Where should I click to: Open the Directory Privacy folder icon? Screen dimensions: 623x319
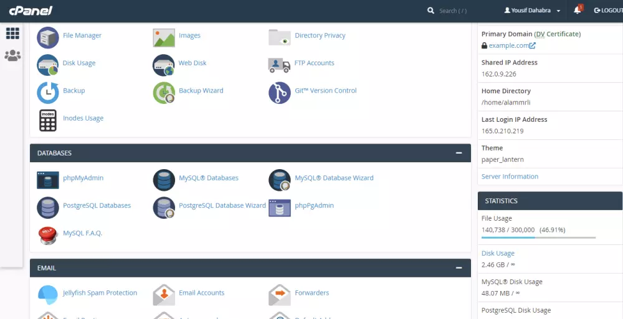point(280,37)
